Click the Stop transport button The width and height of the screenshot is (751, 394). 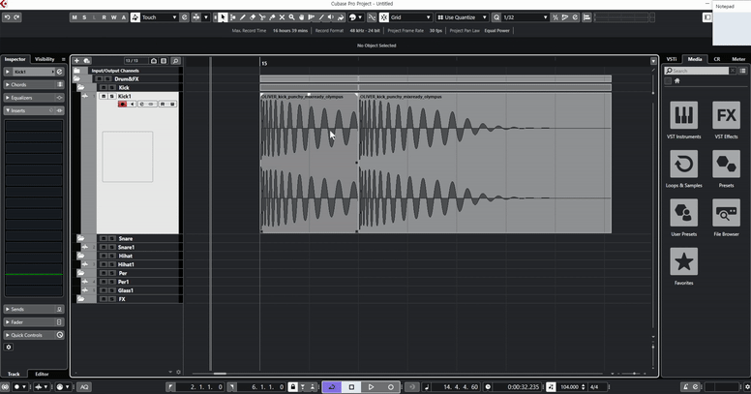pos(351,387)
